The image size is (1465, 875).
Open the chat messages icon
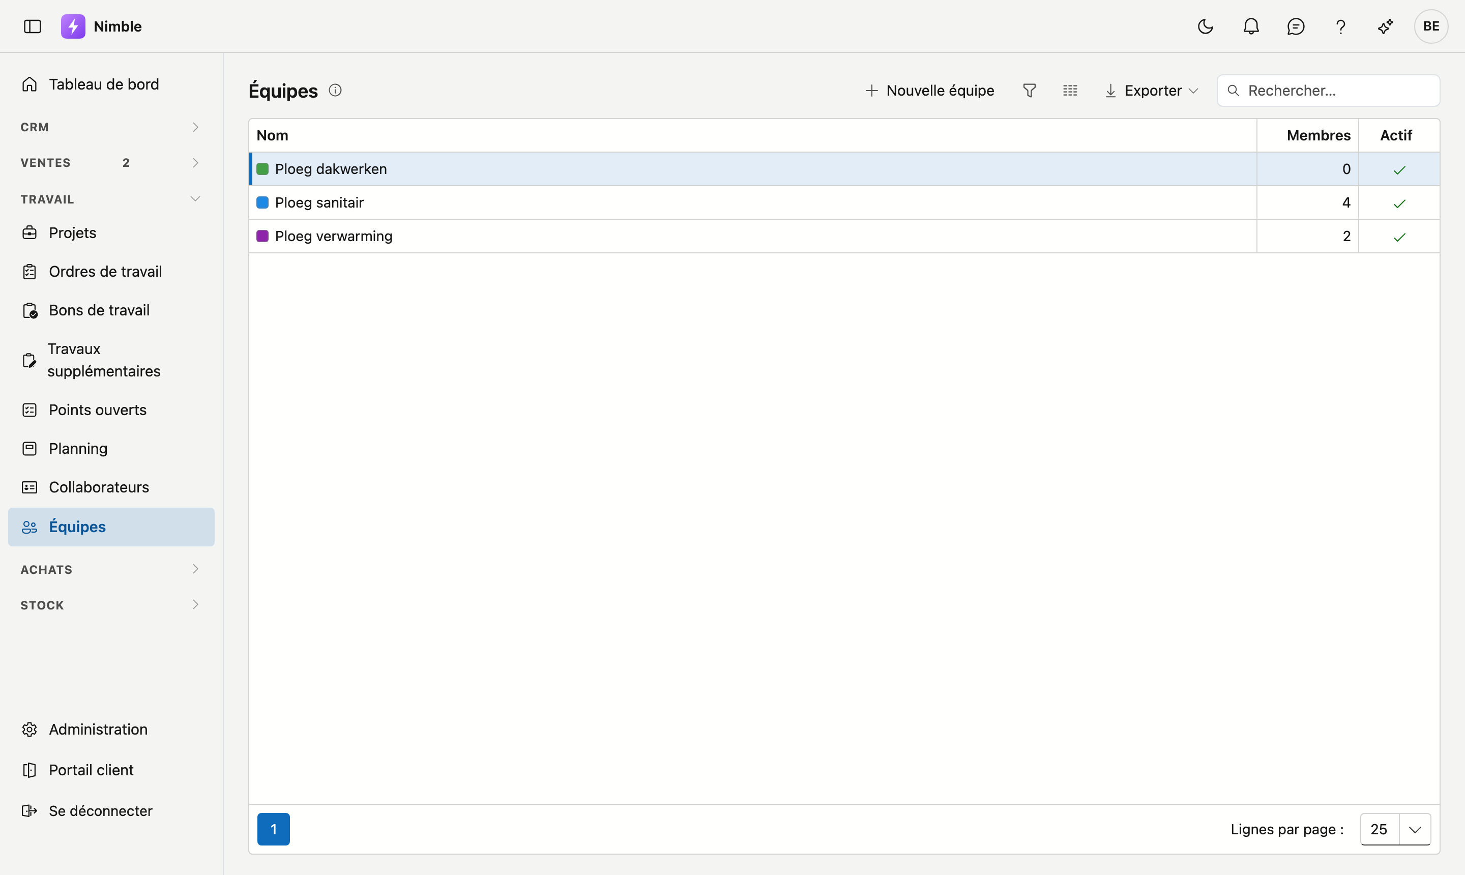pos(1295,26)
